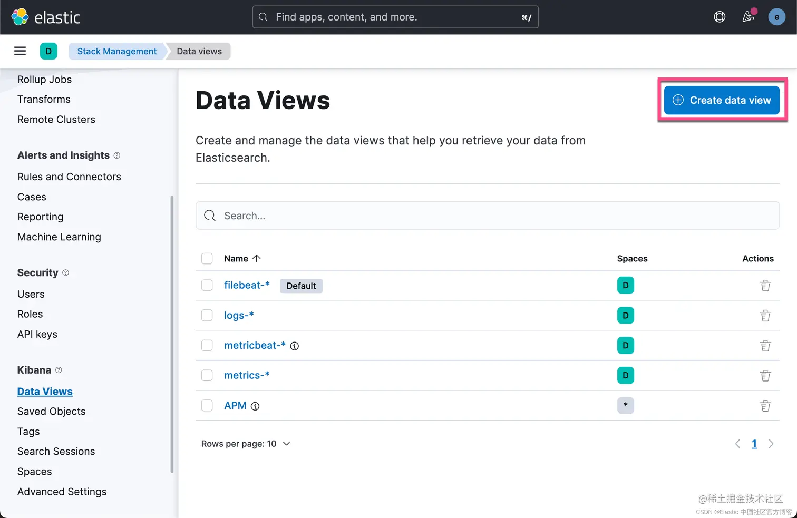
Task: Check the APM row checkbox
Action: 207,405
